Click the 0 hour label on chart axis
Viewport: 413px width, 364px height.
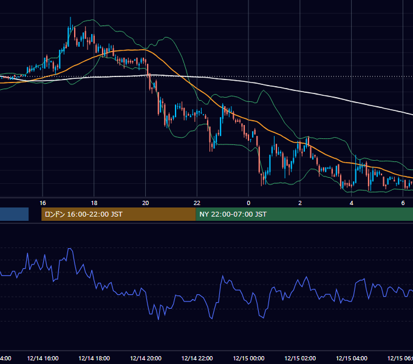[x=248, y=203]
